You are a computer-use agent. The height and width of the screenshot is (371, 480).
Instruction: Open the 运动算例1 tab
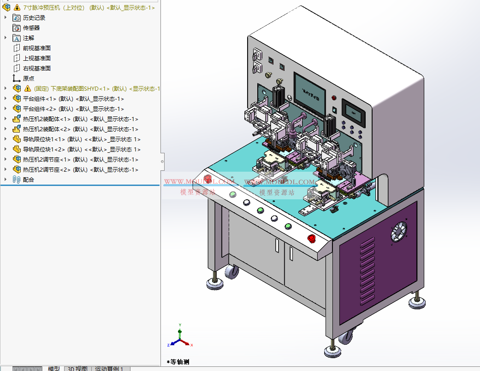(x=109, y=369)
